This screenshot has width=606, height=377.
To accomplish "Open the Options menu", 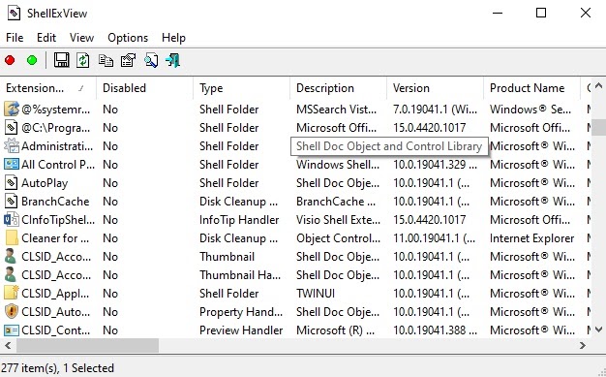I will coord(128,38).
